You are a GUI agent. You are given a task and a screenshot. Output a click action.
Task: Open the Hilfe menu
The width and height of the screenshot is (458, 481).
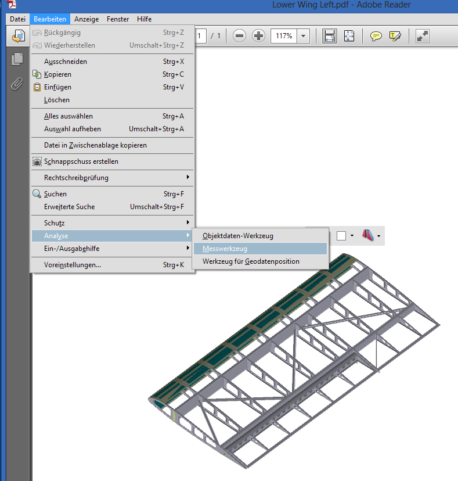point(144,19)
